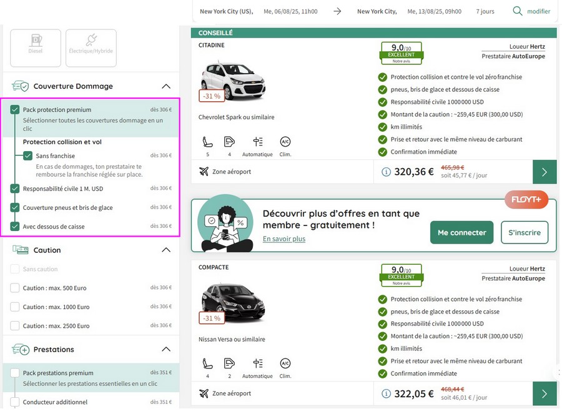
Task: Uncheck Pack protection premium checkbox
Action: coord(15,110)
